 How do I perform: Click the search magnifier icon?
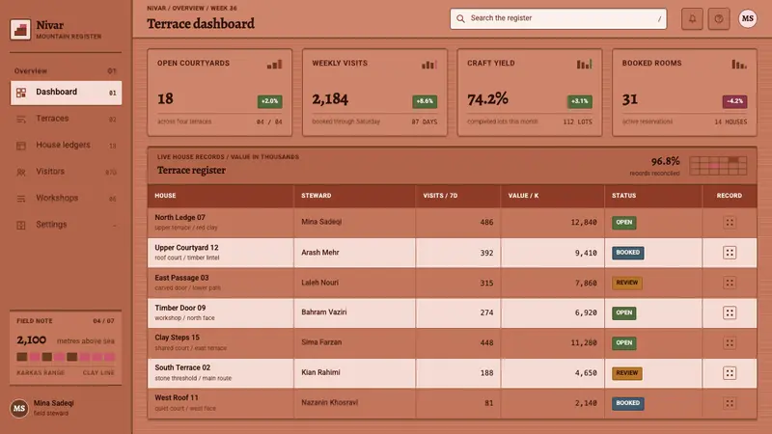click(x=460, y=18)
